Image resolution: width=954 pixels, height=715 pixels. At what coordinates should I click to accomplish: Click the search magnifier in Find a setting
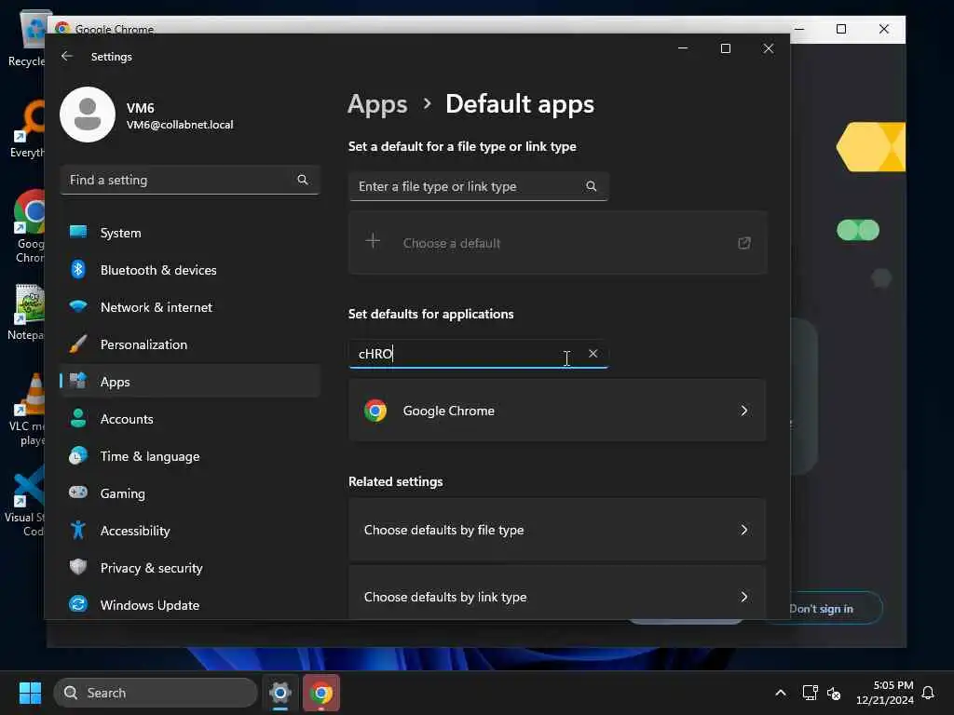pyautogui.click(x=303, y=180)
